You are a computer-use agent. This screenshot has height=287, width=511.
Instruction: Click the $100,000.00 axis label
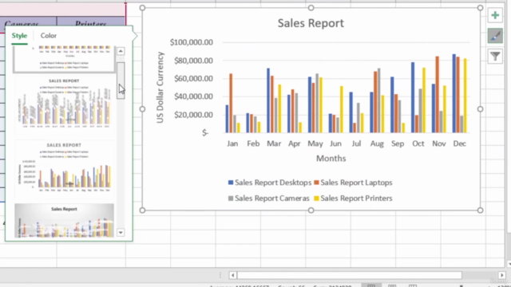point(192,42)
